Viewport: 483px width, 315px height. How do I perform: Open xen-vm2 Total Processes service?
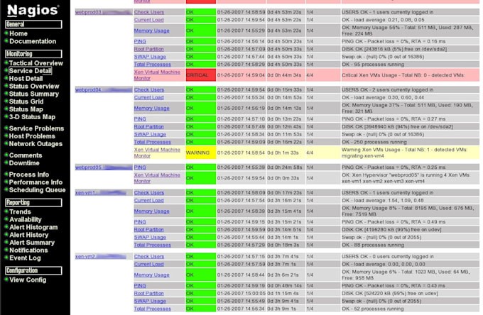point(153,309)
